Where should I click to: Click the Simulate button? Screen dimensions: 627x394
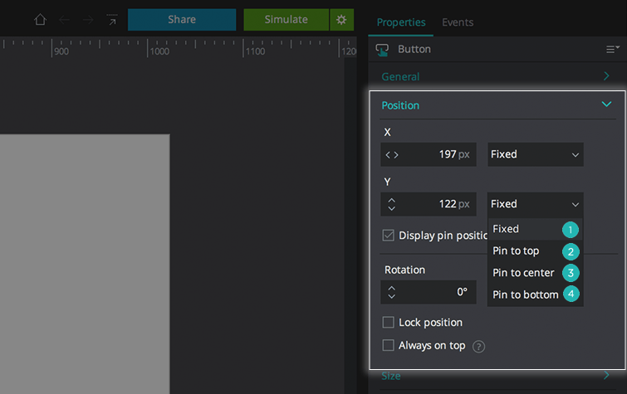tap(287, 20)
